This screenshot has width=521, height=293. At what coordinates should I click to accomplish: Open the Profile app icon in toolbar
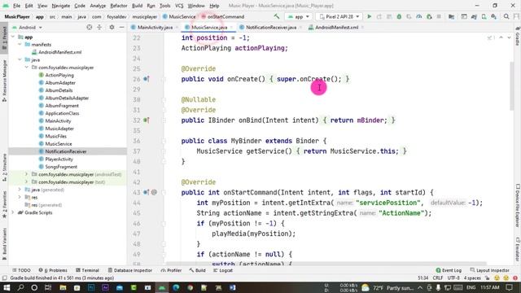pyautogui.click(x=418, y=16)
